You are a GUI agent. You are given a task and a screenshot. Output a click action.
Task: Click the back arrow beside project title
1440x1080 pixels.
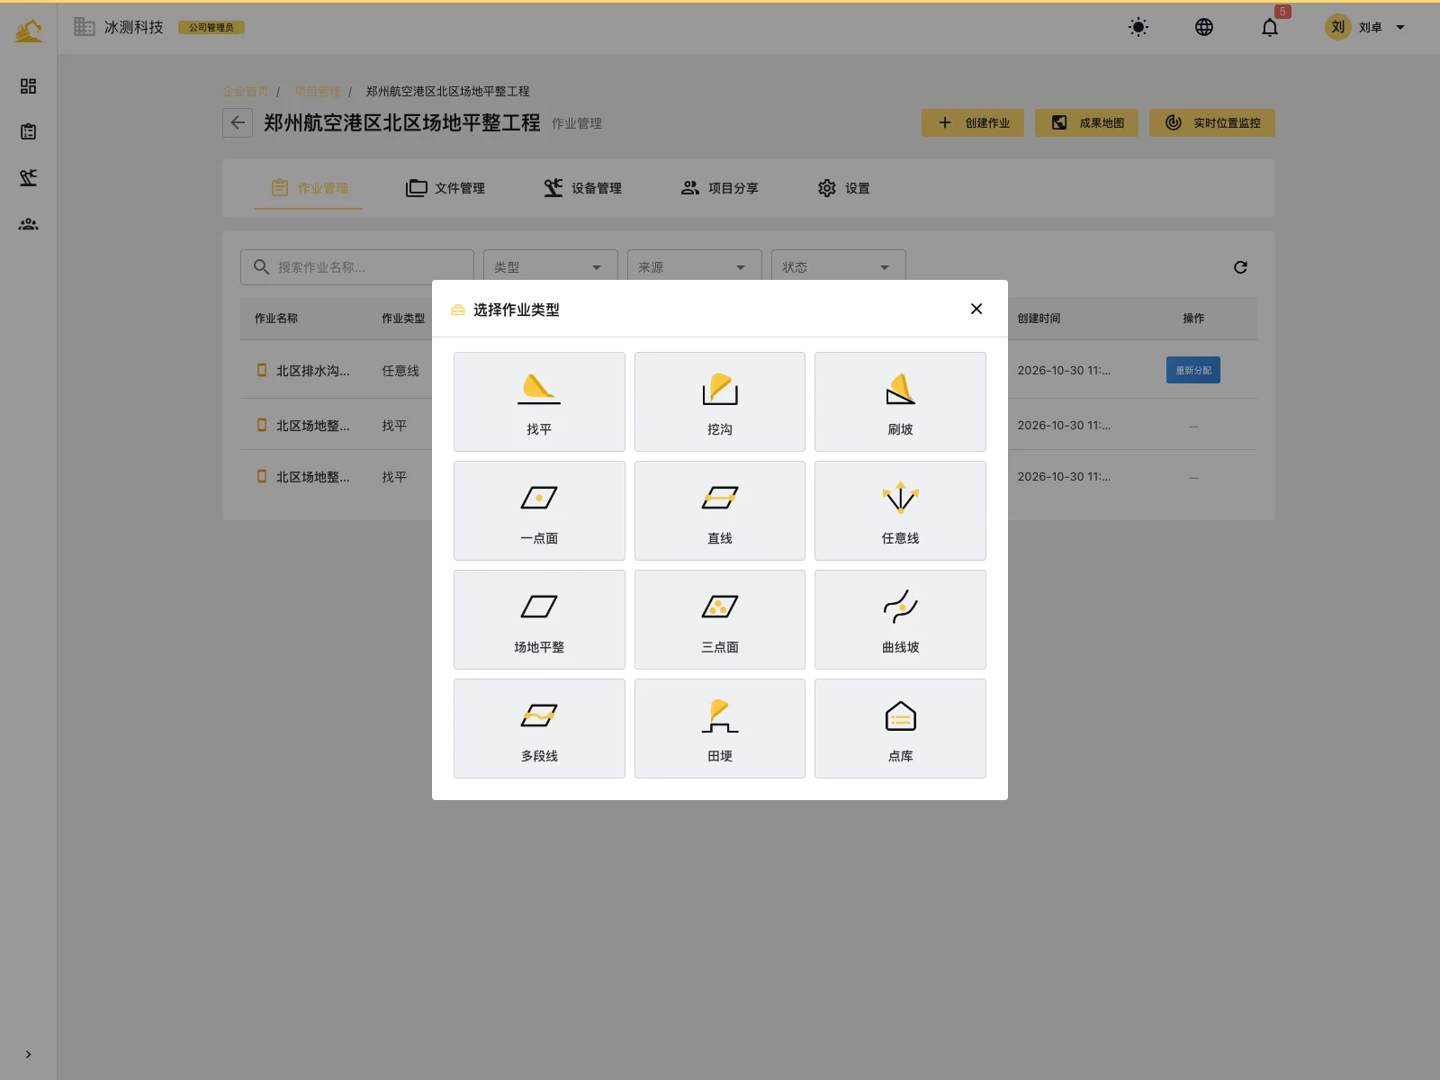238,122
